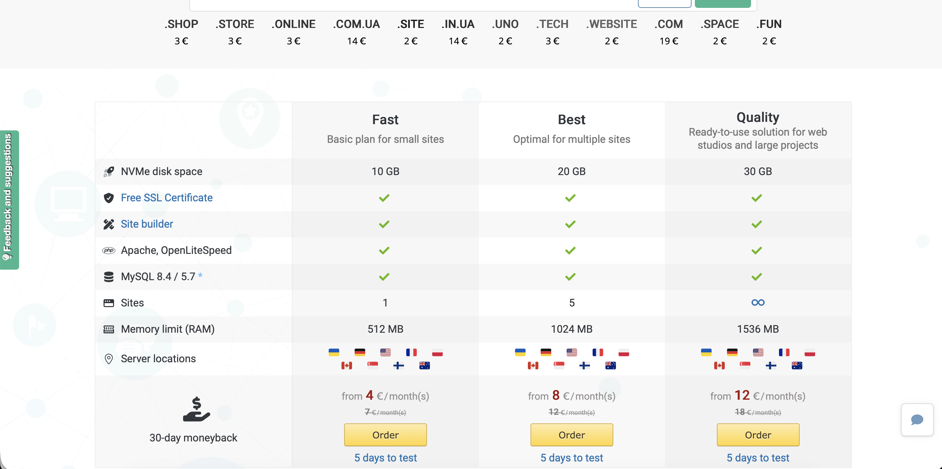Click the NVMe disk space rocket icon
Viewport: 942px width, 469px height.
[108, 171]
